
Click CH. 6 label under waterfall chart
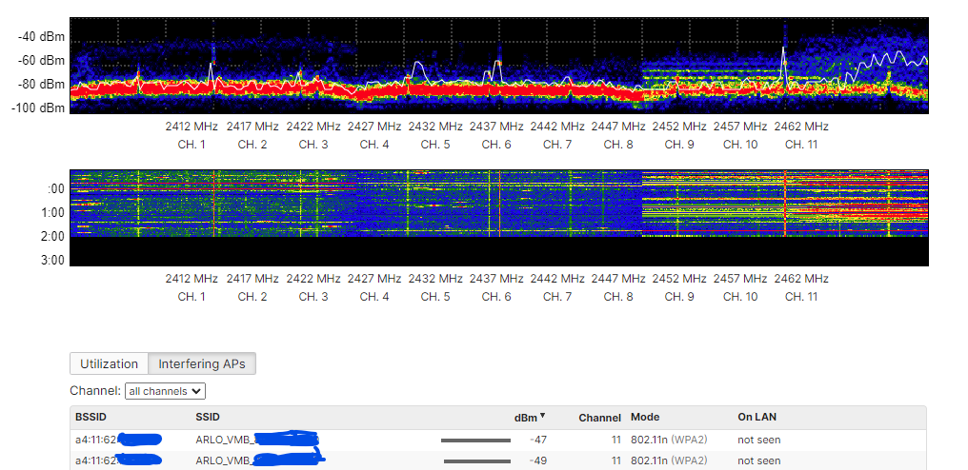pyautogui.click(x=496, y=297)
